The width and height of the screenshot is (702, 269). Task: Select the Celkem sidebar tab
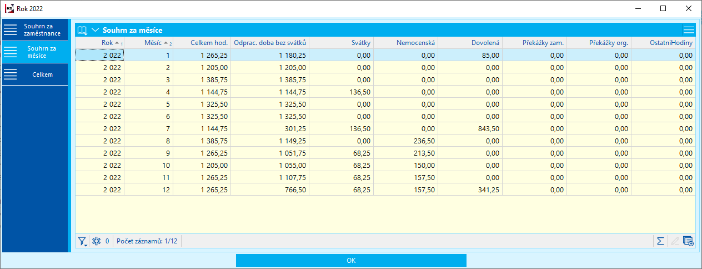(x=35, y=74)
